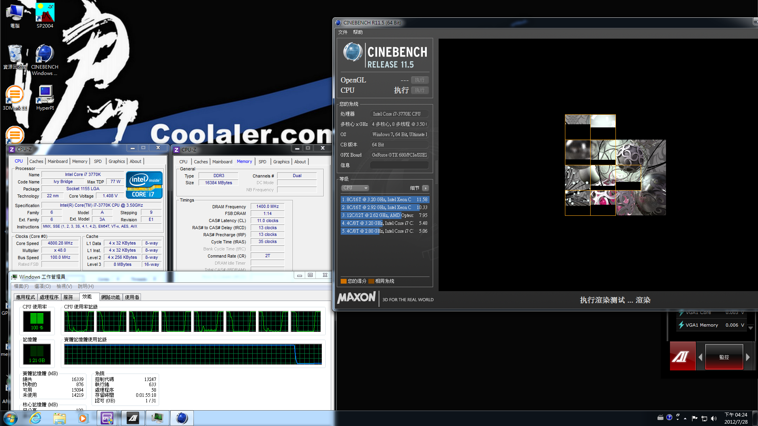Viewport: 758px width, 426px height.
Task: Open Action Center flag icon in tray
Action: pyautogui.click(x=694, y=419)
